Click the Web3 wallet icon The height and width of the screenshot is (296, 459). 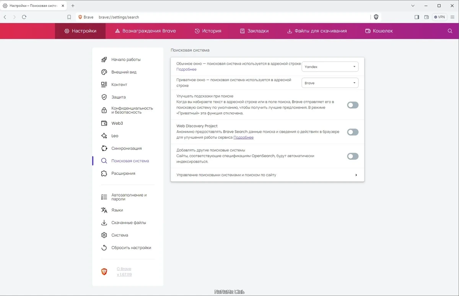click(104, 123)
